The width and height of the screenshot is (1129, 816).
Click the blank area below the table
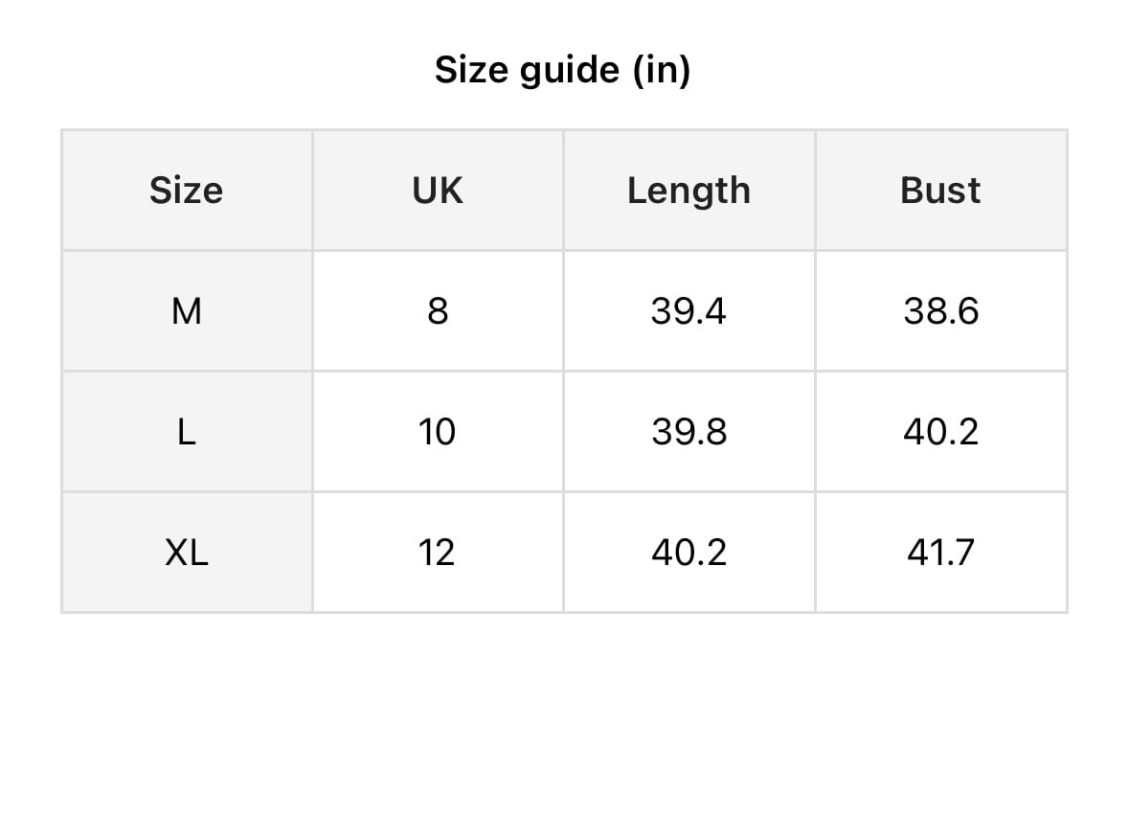564,718
